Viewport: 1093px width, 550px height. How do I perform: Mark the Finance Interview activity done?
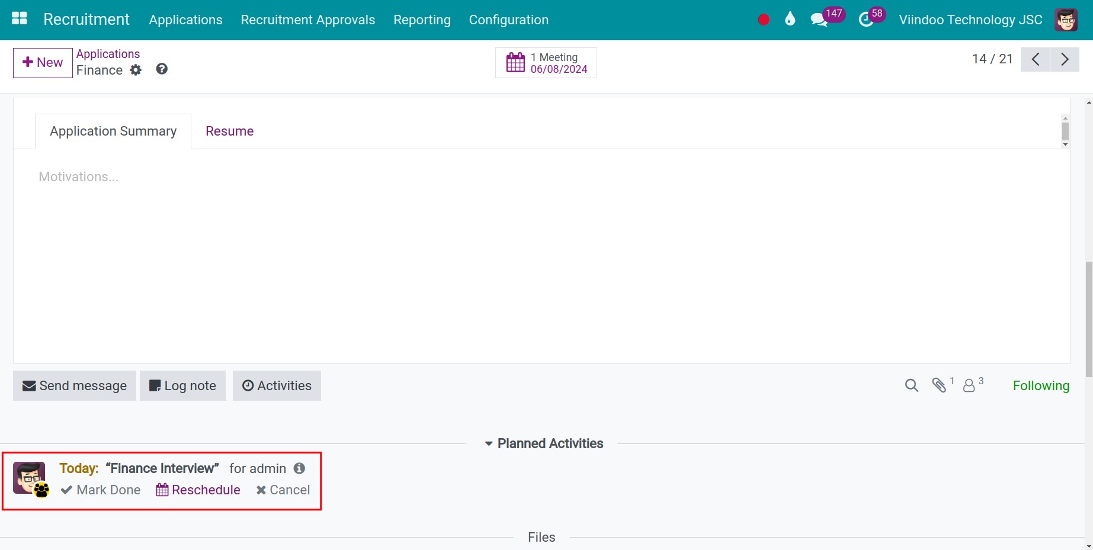click(101, 490)
